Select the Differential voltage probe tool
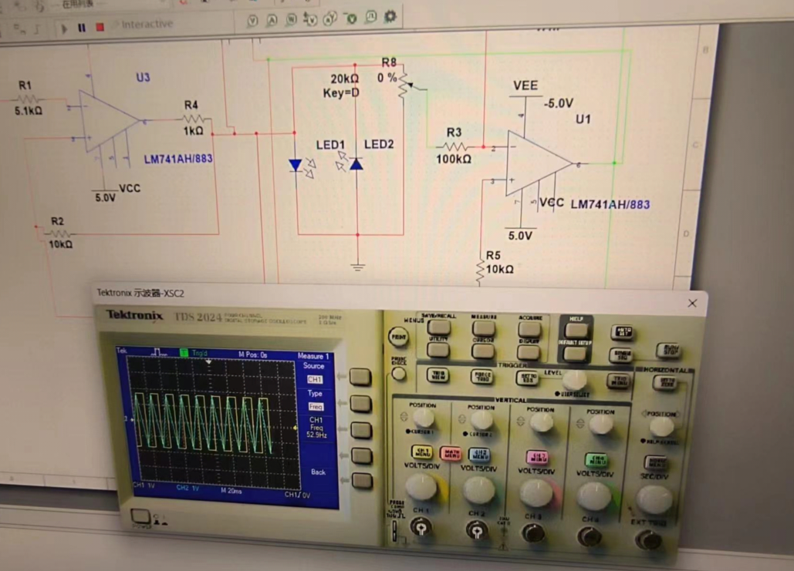794x571 pixels. pos(310,19)
